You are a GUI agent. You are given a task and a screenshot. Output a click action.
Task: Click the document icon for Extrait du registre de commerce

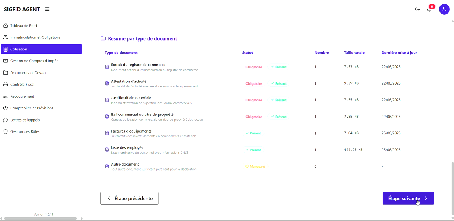pyautogui.click(x=107, y=67)
